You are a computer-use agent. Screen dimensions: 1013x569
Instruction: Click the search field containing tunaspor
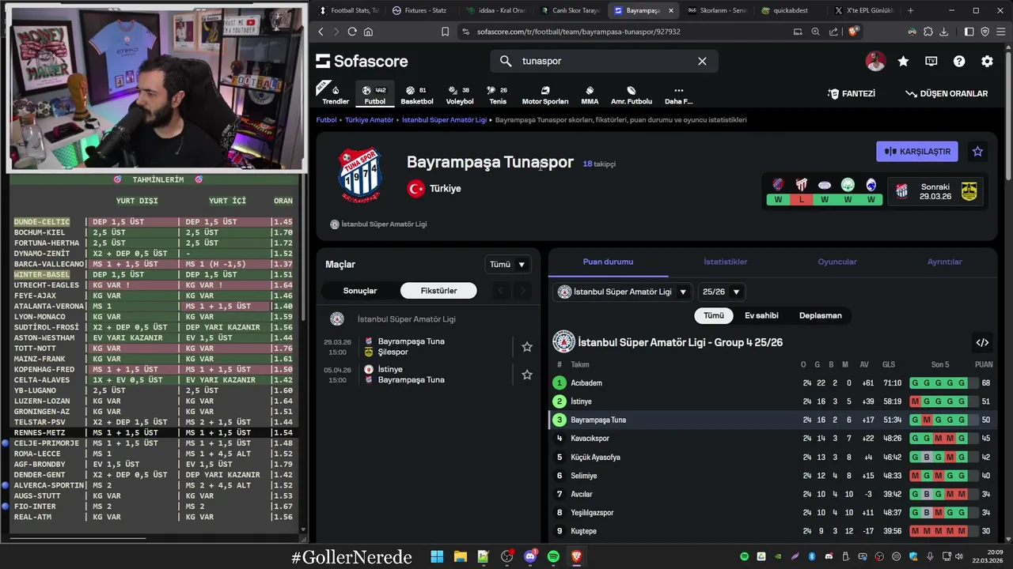pos(605,61)
